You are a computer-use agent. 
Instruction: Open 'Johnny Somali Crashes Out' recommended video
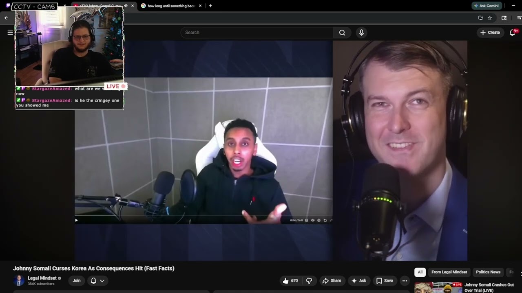[489, 287]
